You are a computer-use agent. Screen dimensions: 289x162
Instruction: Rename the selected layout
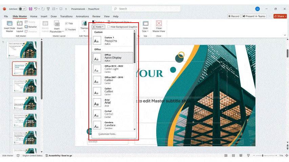coord(31,27)
